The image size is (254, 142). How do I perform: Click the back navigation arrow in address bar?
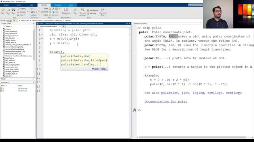click(2, 21)
